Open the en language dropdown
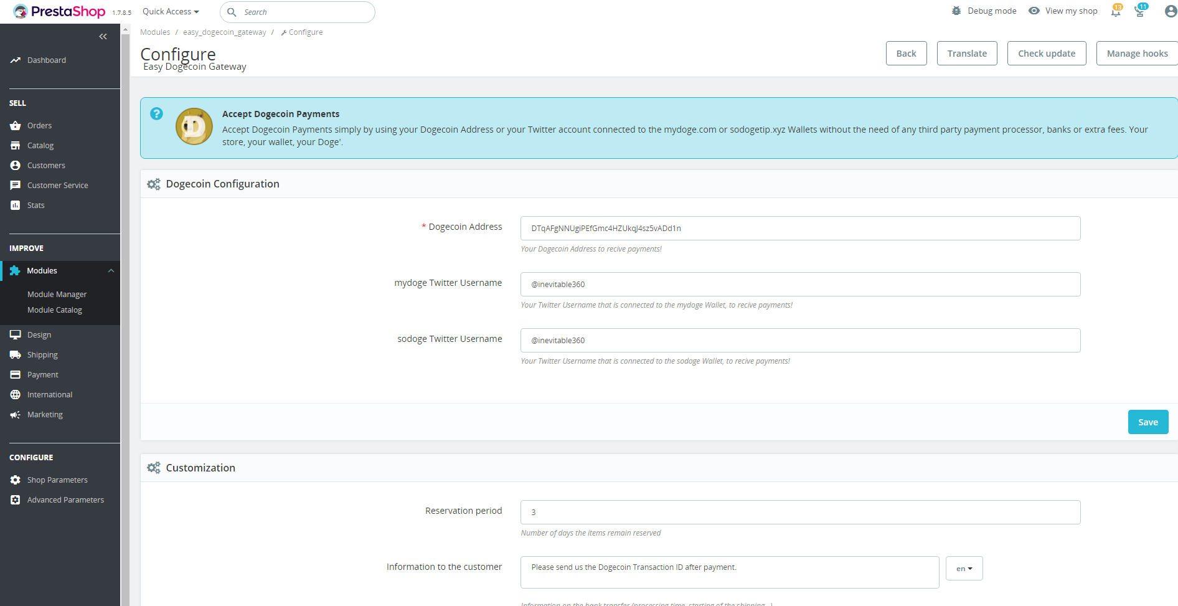The image size is (1178, 606). coord(964,569)
